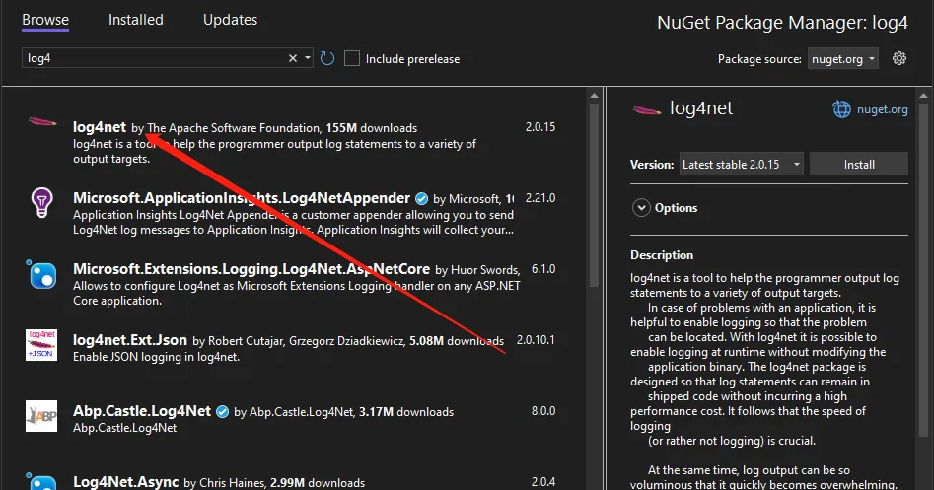
Task: Click the Options label text
Action: click(x=676, y=208)
